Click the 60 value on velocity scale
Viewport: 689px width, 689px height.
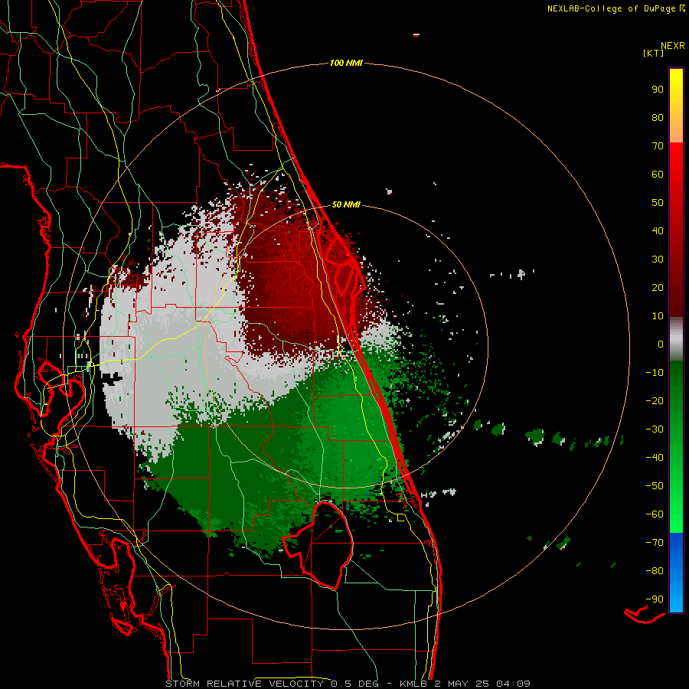click(x=658, y=174)
